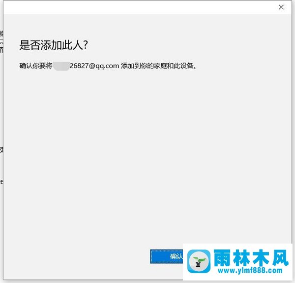
Task: Confirm adding this person with 确认 button
Action: [167, 256]
